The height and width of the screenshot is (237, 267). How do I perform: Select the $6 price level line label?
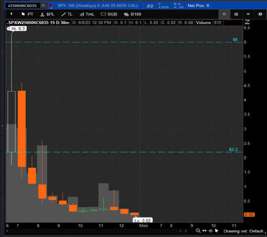pos(235,40)
